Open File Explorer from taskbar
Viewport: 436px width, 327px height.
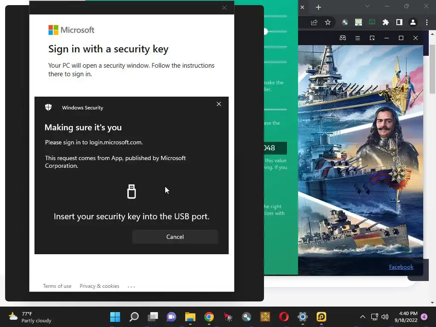190,317
